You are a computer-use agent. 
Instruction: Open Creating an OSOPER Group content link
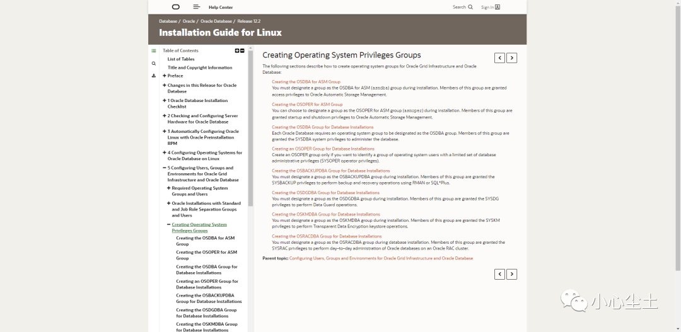(x=323, y=149)
